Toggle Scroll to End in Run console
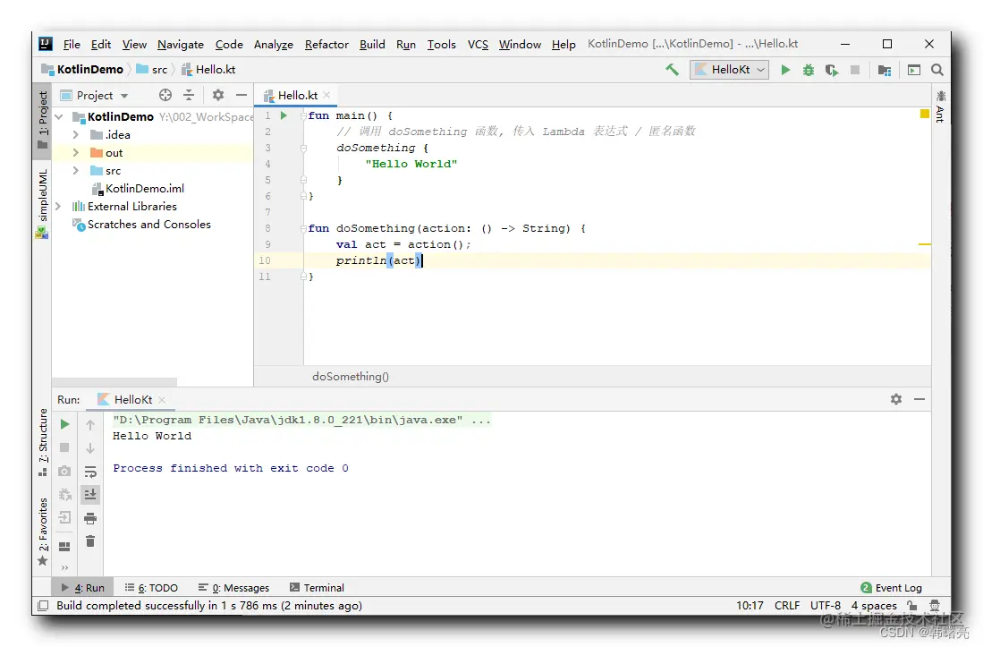Screen dimensions: 983x647 click(x=90, y=495)
